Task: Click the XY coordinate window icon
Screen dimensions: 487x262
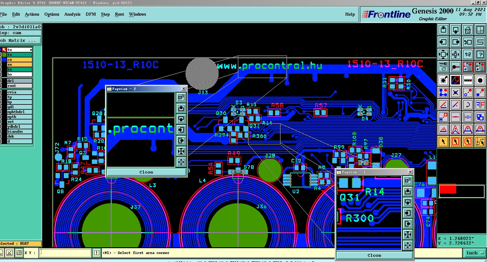Action: [x=480, y=30]
